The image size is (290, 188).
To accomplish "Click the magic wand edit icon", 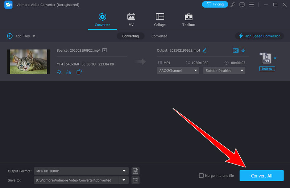I will pos(59,72).
